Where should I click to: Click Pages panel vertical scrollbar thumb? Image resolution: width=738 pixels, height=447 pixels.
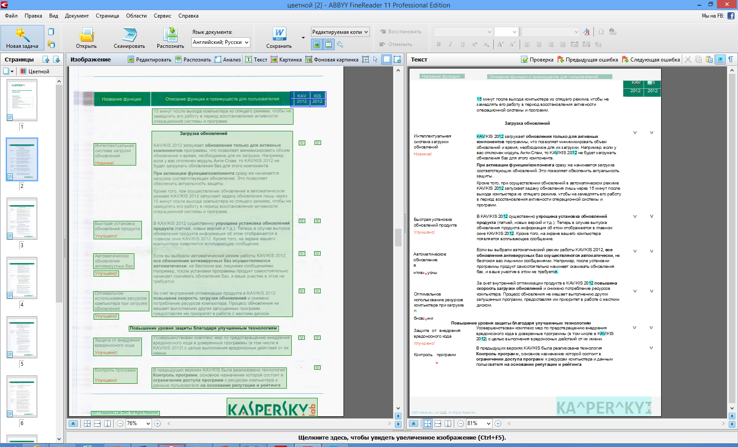tap(59, 193)
